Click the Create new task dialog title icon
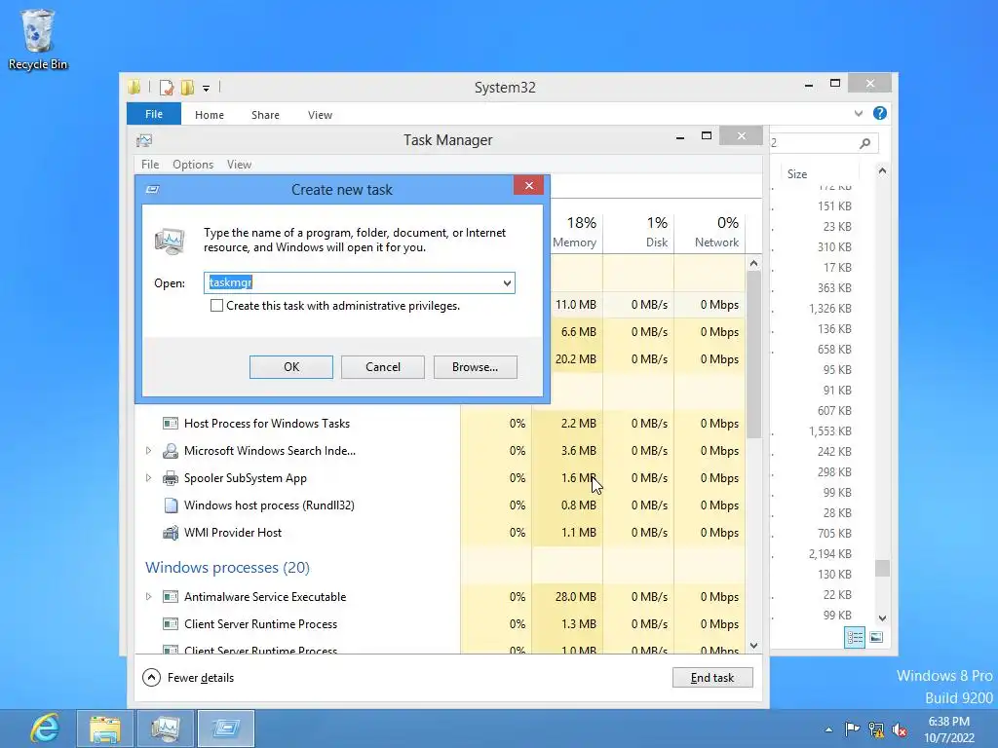998x748 pixels. tap(152, 190)
